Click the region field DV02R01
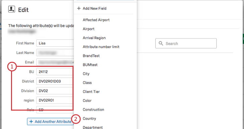Image resolution: width=244 pixels, height=129 pixels. [x=55, y=100]
